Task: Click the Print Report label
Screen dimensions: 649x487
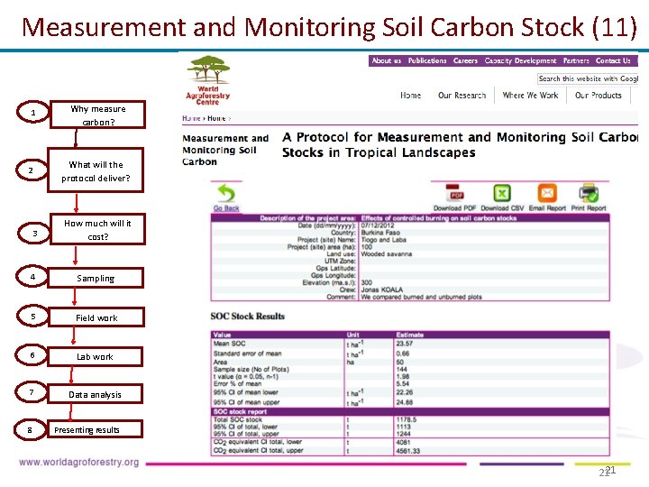Action: pos(589,208)
